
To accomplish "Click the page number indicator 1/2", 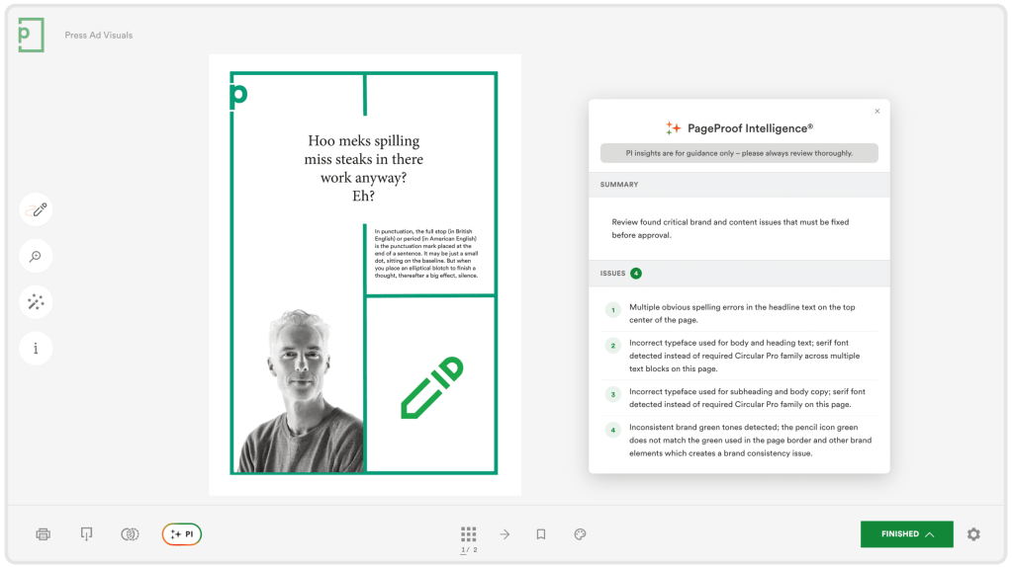I will (x=469, y=549).
